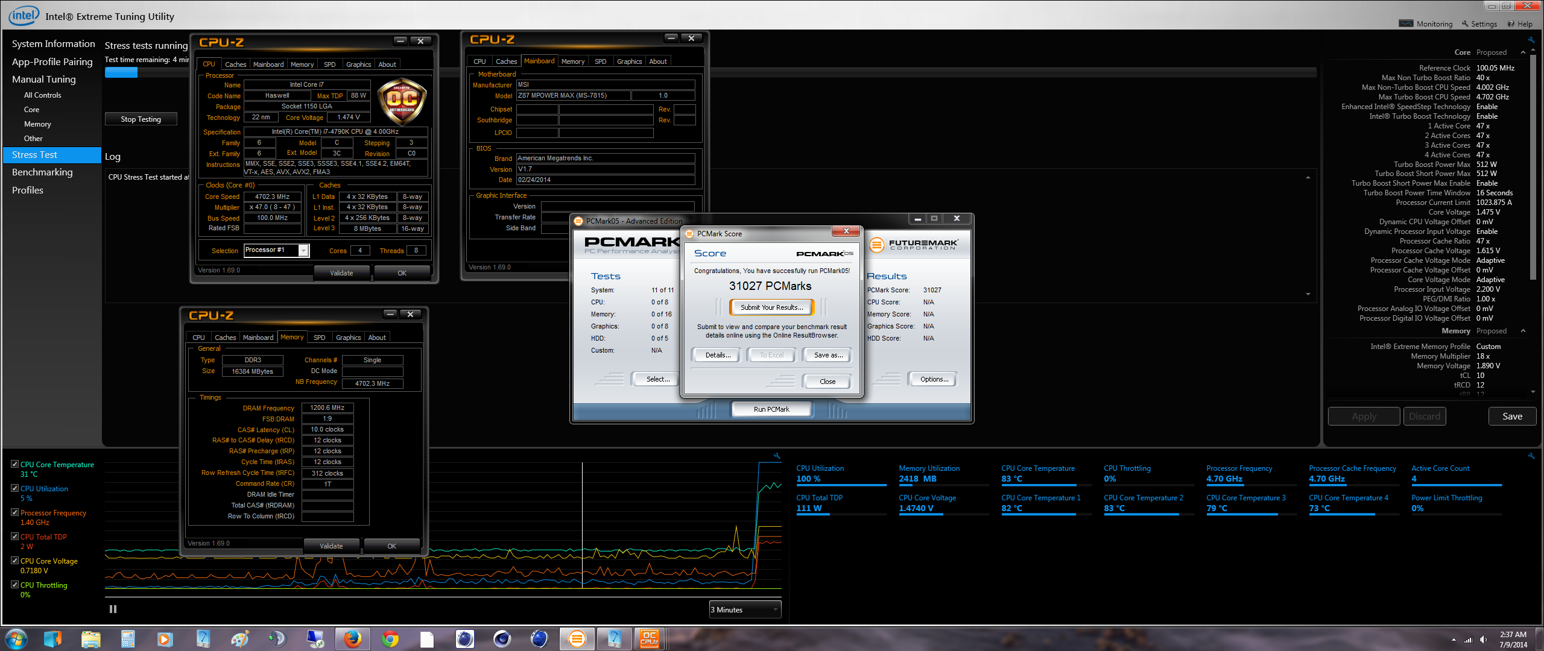Click the Log panel scroll-down arrow
Image resolution: width=1544 pixels, height=651 pixels.
pos(1308,294)
